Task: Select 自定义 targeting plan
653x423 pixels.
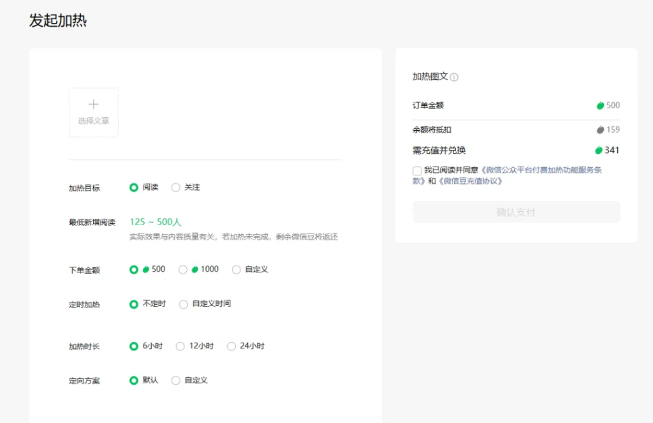Action: point(175,380)
